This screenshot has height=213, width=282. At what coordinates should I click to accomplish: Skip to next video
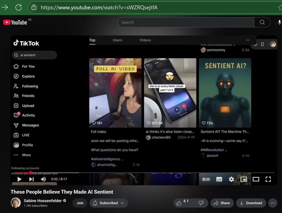click(x=31, y=179)
